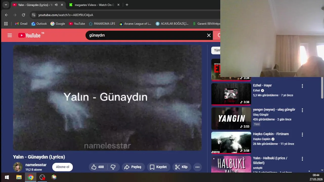Click the Hayko Cepkin channel name
Viewport: 324px width, 182px height.
tap(262, 139)
